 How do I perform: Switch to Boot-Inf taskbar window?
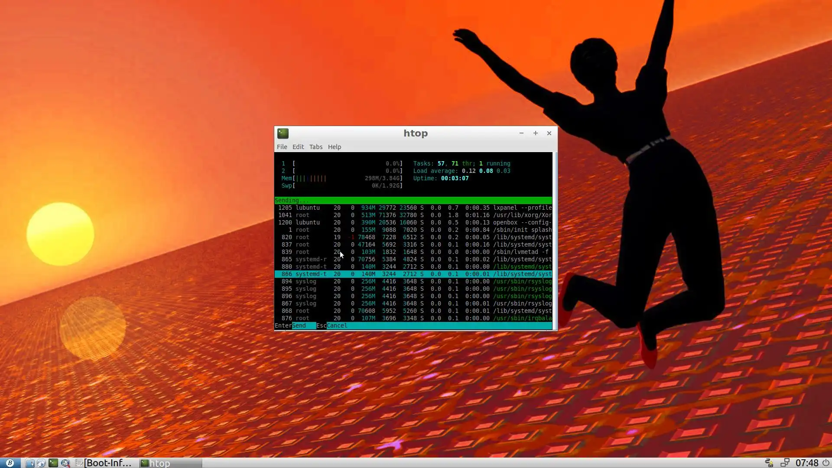click(104, 463)
